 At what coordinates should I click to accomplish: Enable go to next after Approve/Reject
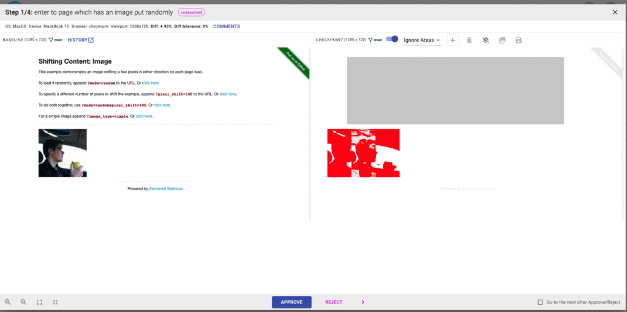coord(539,302)
